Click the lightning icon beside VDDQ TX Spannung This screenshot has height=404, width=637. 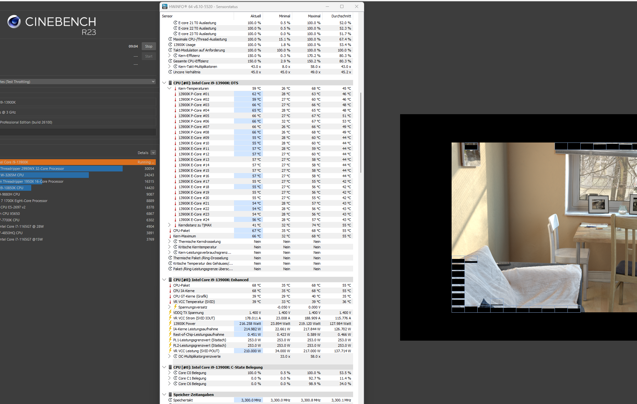(170, 312)
